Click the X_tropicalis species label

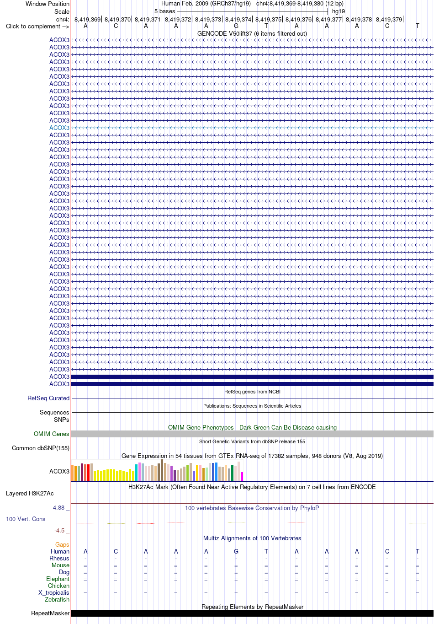point(54,593)
